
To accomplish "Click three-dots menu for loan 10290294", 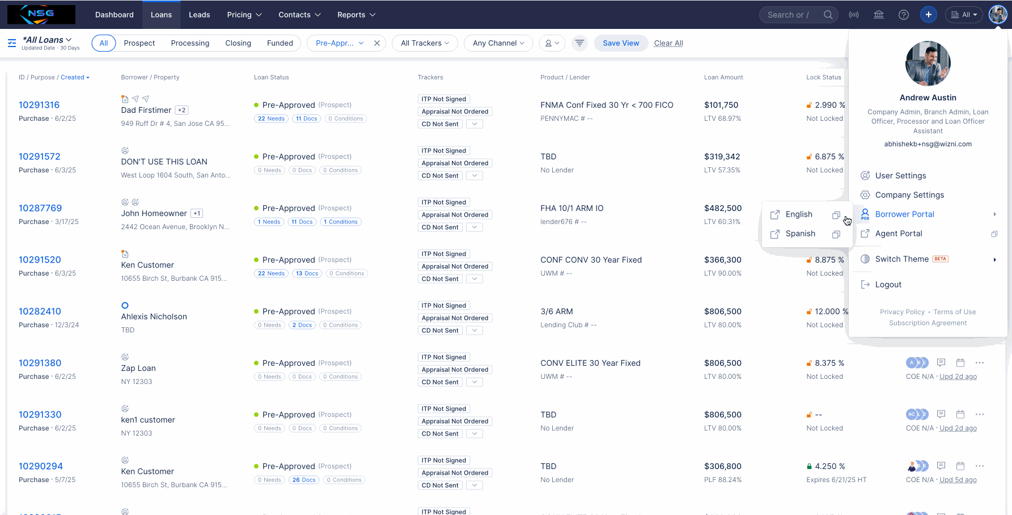I will tap(980, 466).
